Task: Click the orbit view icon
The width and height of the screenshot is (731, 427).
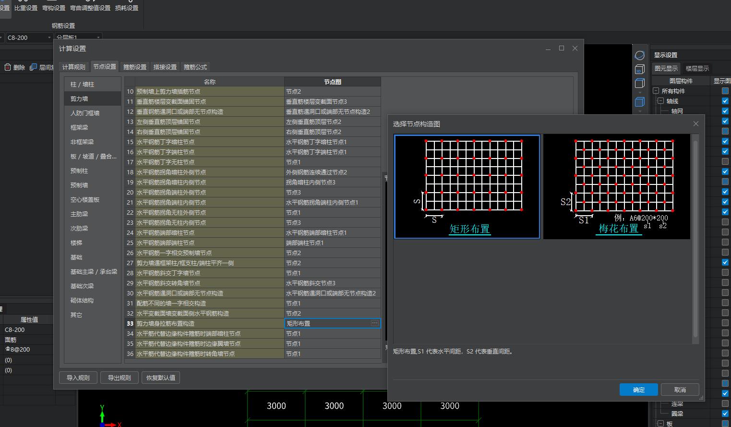Action: 639,55
